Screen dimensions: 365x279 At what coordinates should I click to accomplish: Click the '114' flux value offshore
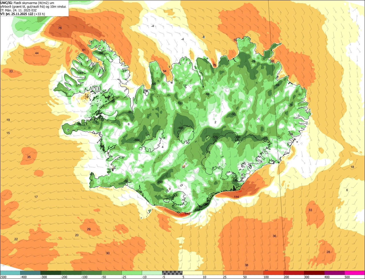(236, 197)
